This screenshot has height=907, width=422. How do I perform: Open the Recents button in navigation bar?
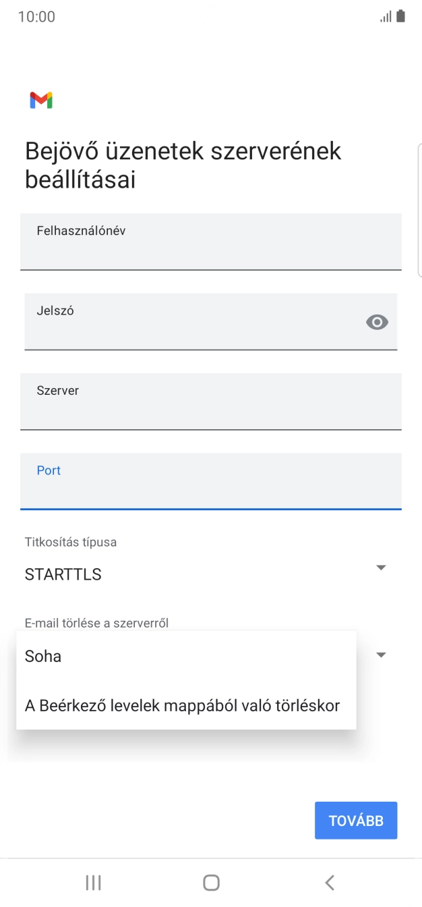(93, 881)
